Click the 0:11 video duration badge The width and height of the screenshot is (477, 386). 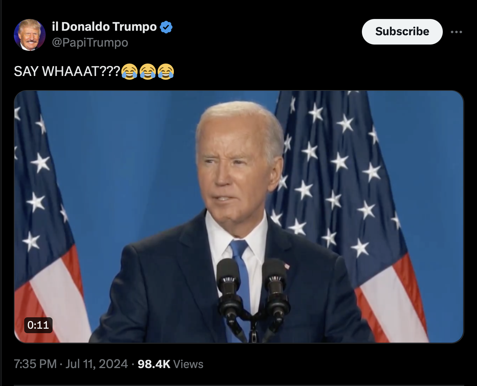pyautogui.click(x=38, y=325)
